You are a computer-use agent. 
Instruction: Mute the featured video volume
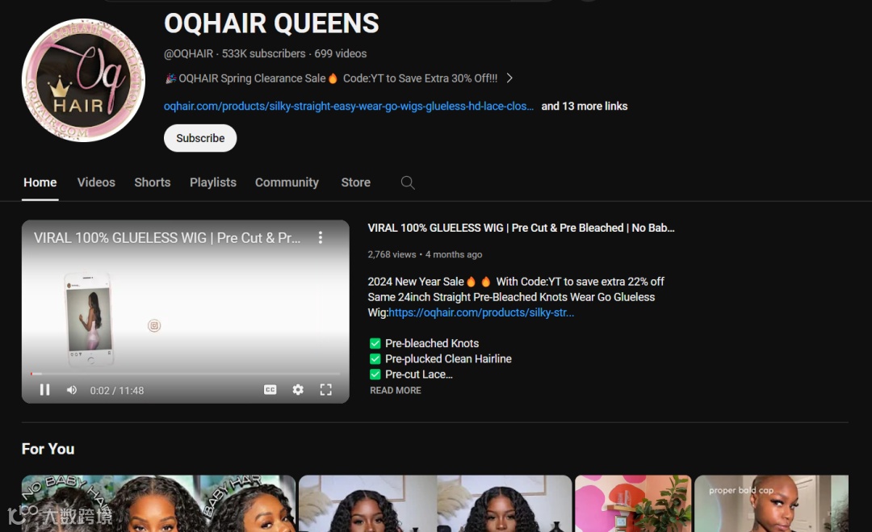(x=72, y=390)
